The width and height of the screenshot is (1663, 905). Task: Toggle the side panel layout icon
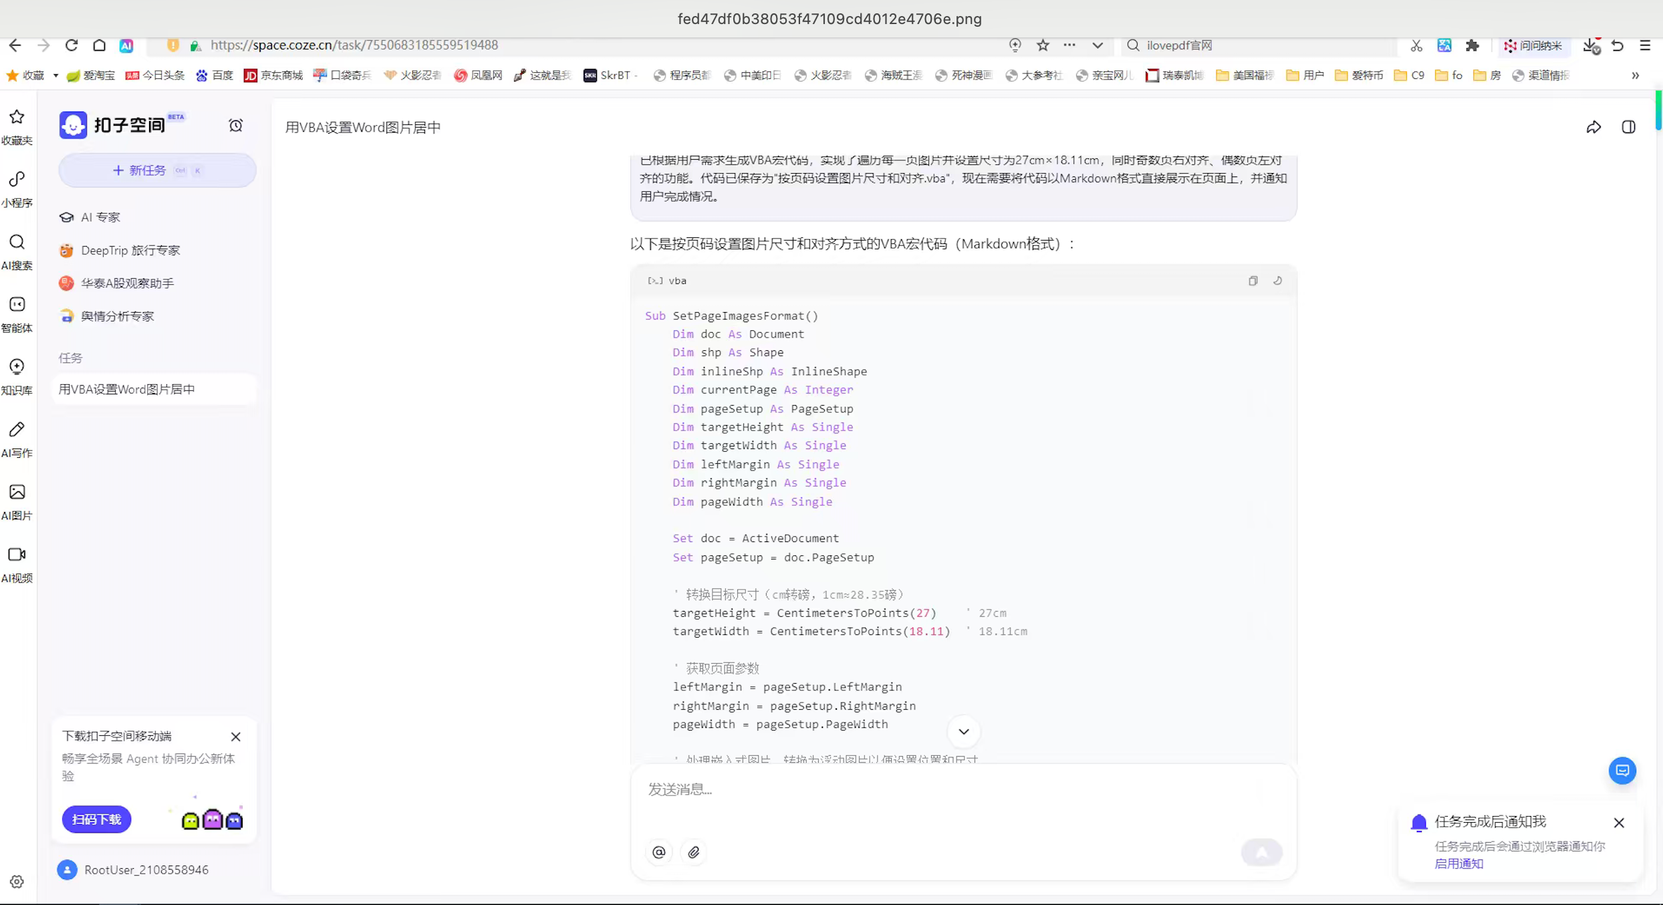pyautogui.click(x=1628, y=127)
